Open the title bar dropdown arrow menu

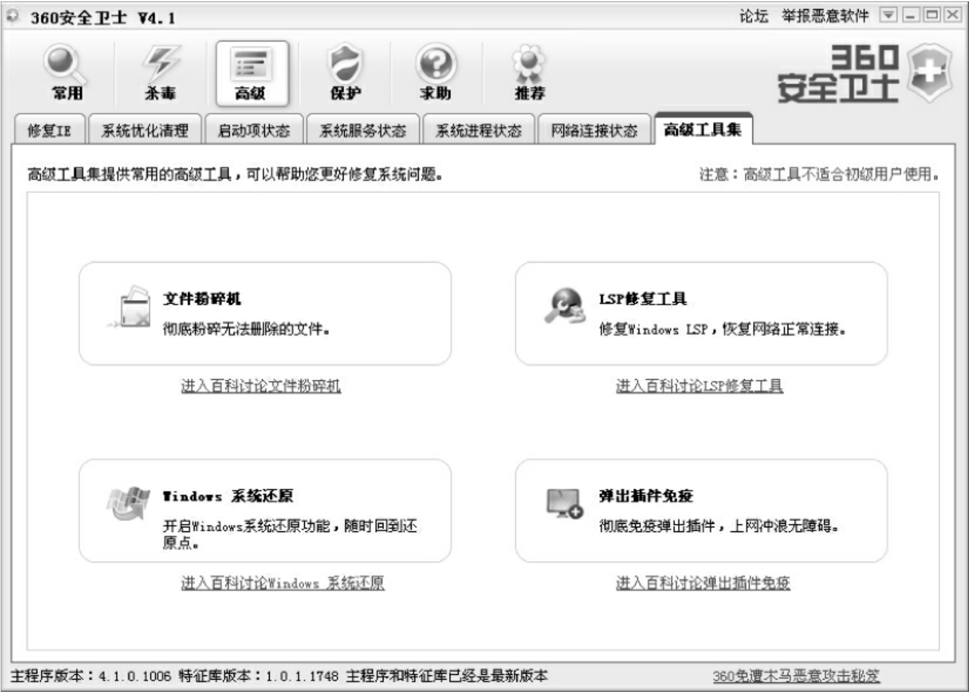point(888,15)
